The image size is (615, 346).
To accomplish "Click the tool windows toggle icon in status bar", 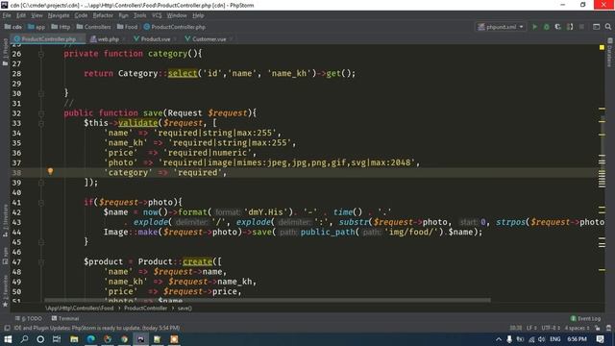I will pyautogui.click(x=7, y=328).
